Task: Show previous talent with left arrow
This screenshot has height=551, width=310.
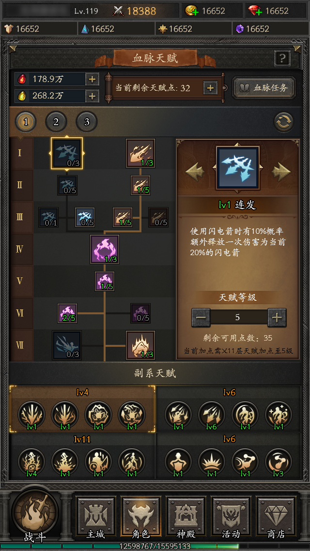Action: point(195,172)
